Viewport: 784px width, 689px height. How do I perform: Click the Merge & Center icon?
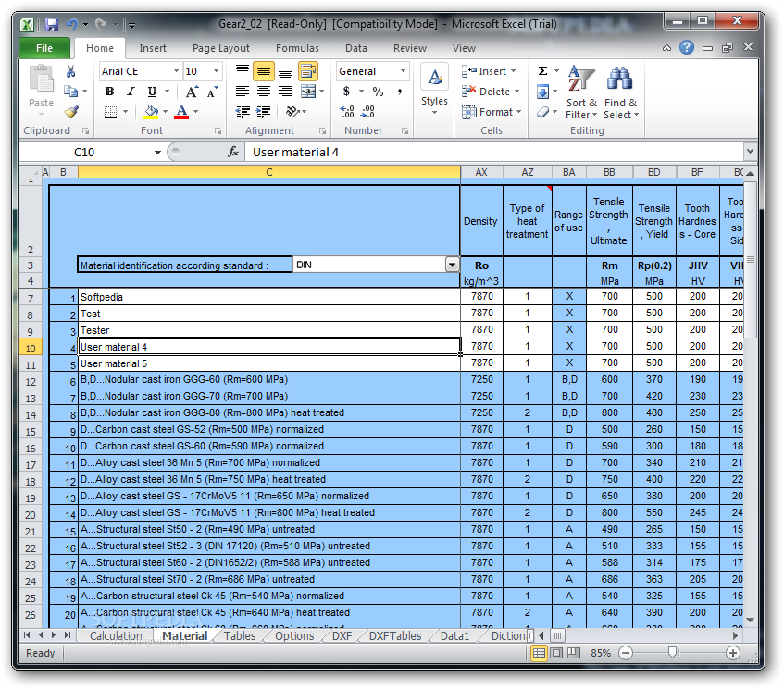click(308, 92)
